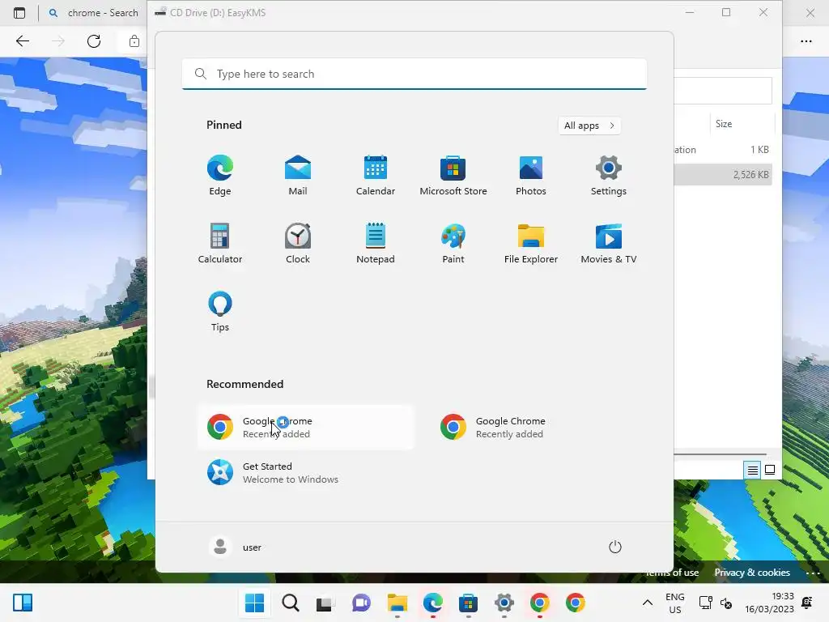
Task: Open first recommended Google Chrome entry
Action: pos(305,428)
